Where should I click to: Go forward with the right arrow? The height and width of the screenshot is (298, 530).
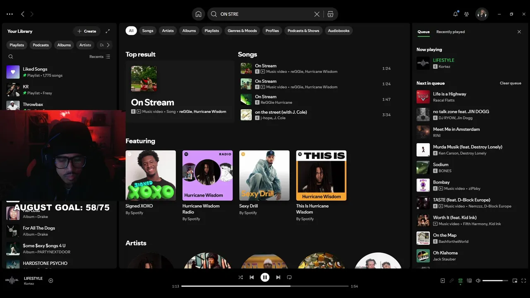click(x=32, y=14)
